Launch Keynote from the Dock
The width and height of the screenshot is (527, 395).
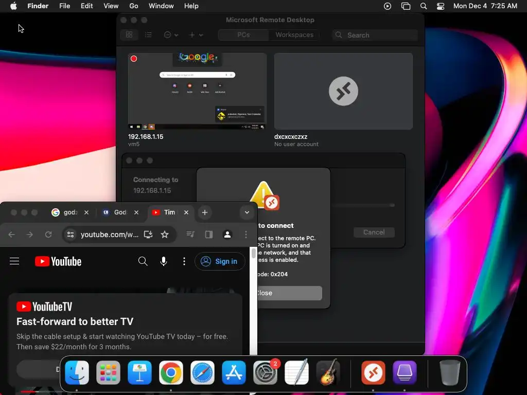coord(139,372)
